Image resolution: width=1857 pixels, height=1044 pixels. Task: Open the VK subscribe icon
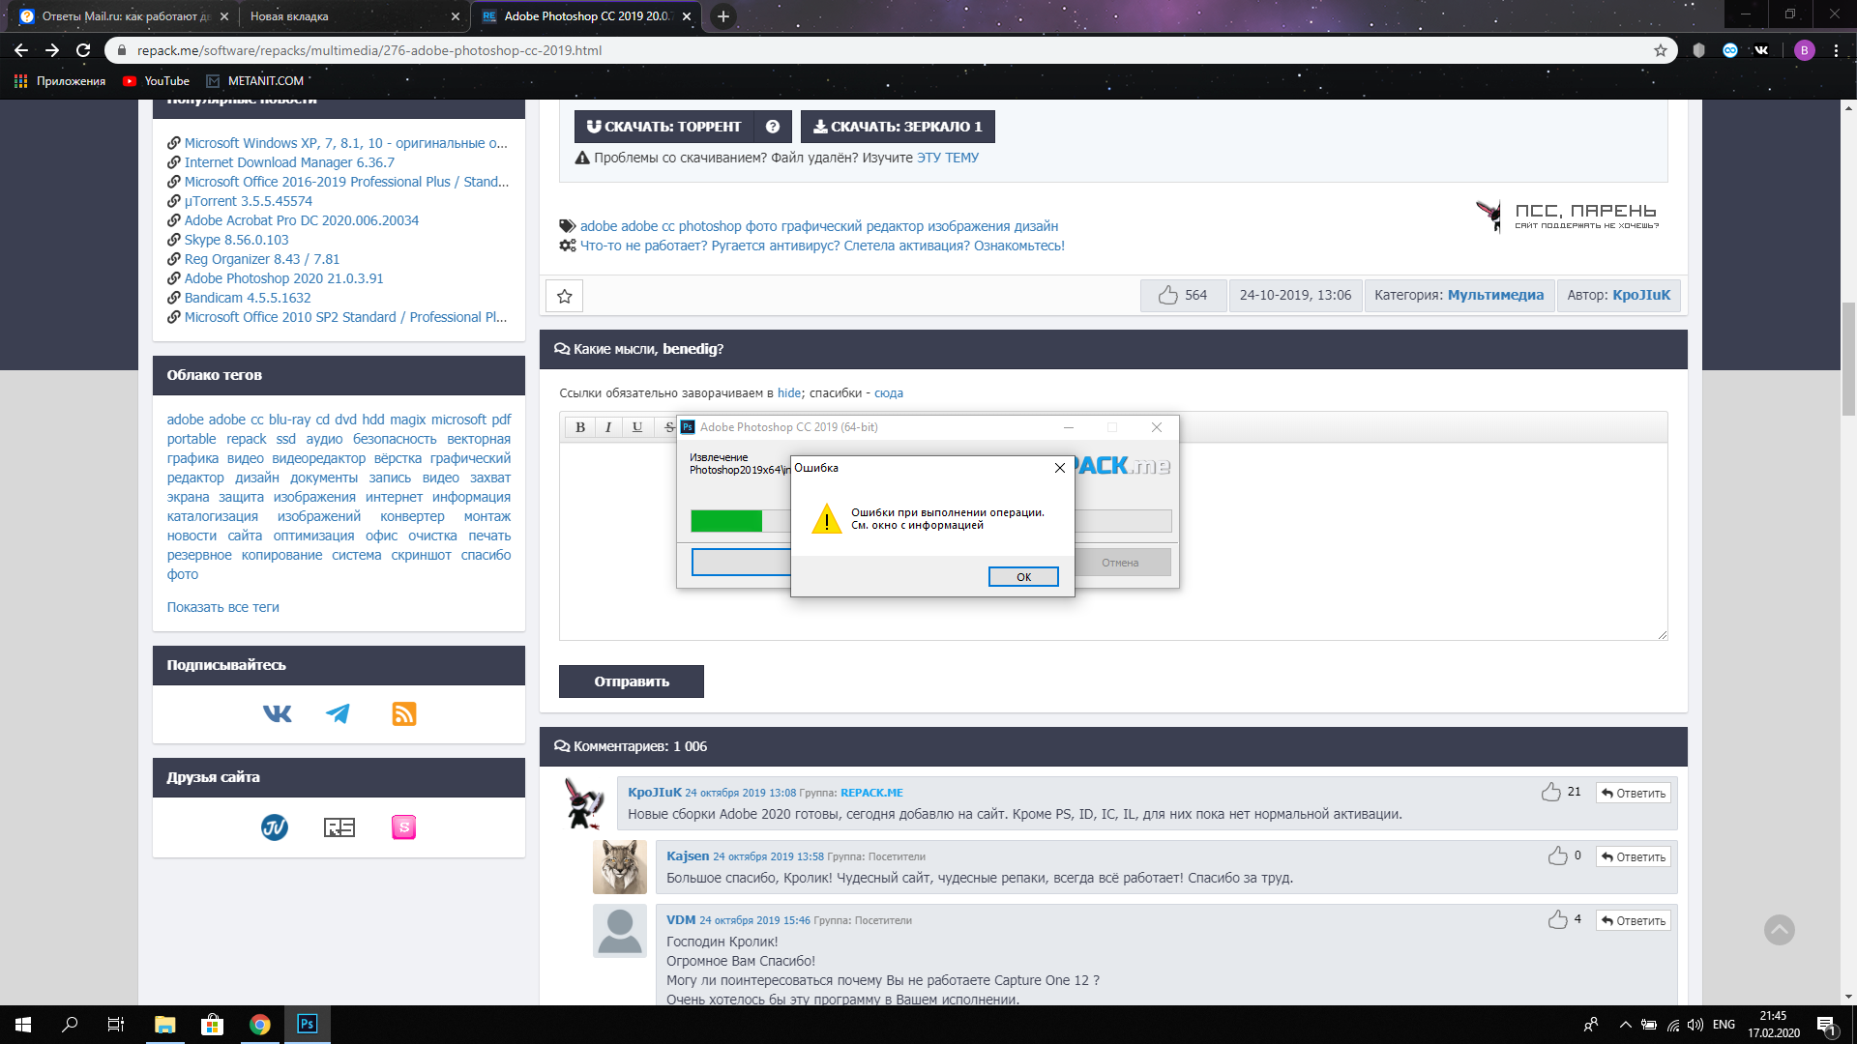[278, 713]
